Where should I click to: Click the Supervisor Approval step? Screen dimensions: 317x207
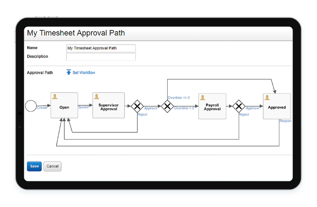pos(108,106)
